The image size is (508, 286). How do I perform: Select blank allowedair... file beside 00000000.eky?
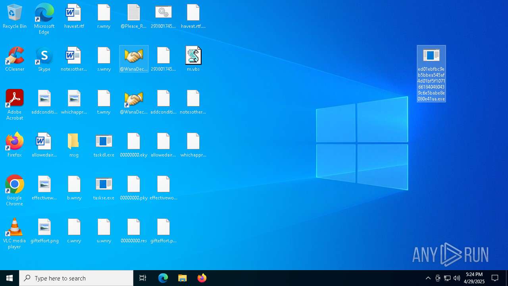163,145
